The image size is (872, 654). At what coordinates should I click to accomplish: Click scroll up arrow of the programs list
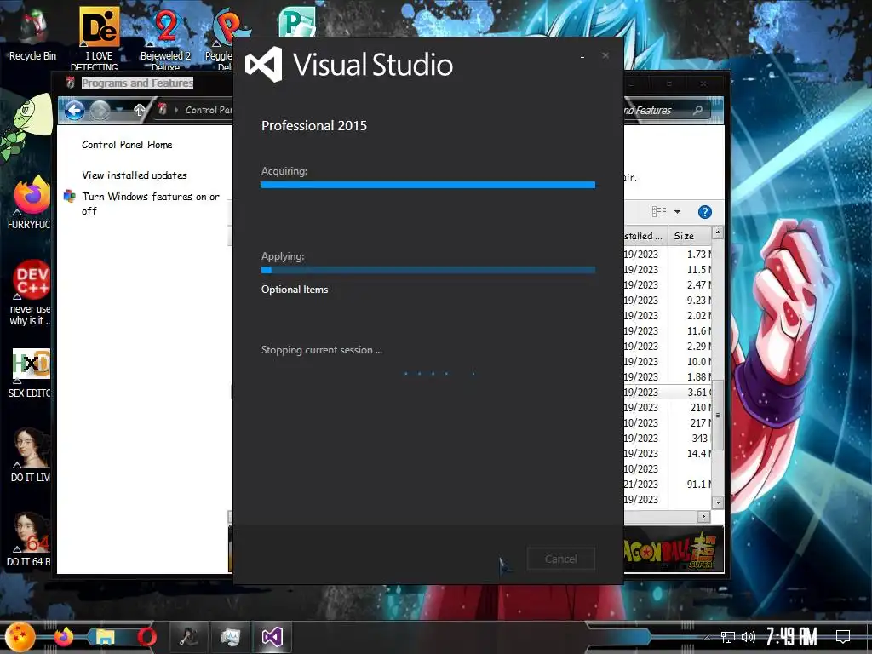pos(718,232)
